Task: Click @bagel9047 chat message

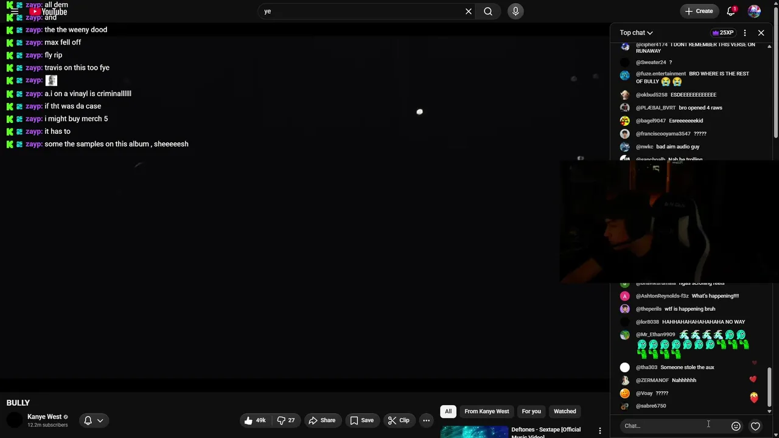Action: pyautogui.click(x=686, y=120)
